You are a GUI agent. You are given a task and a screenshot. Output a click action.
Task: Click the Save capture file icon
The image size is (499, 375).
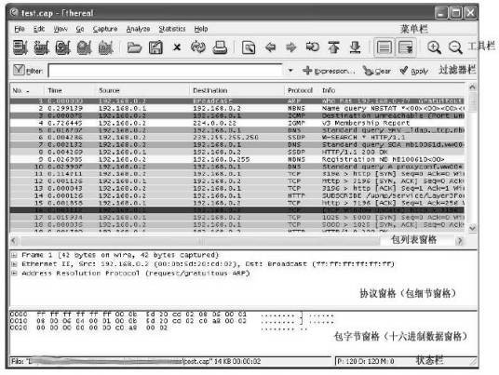pos(155,47)
